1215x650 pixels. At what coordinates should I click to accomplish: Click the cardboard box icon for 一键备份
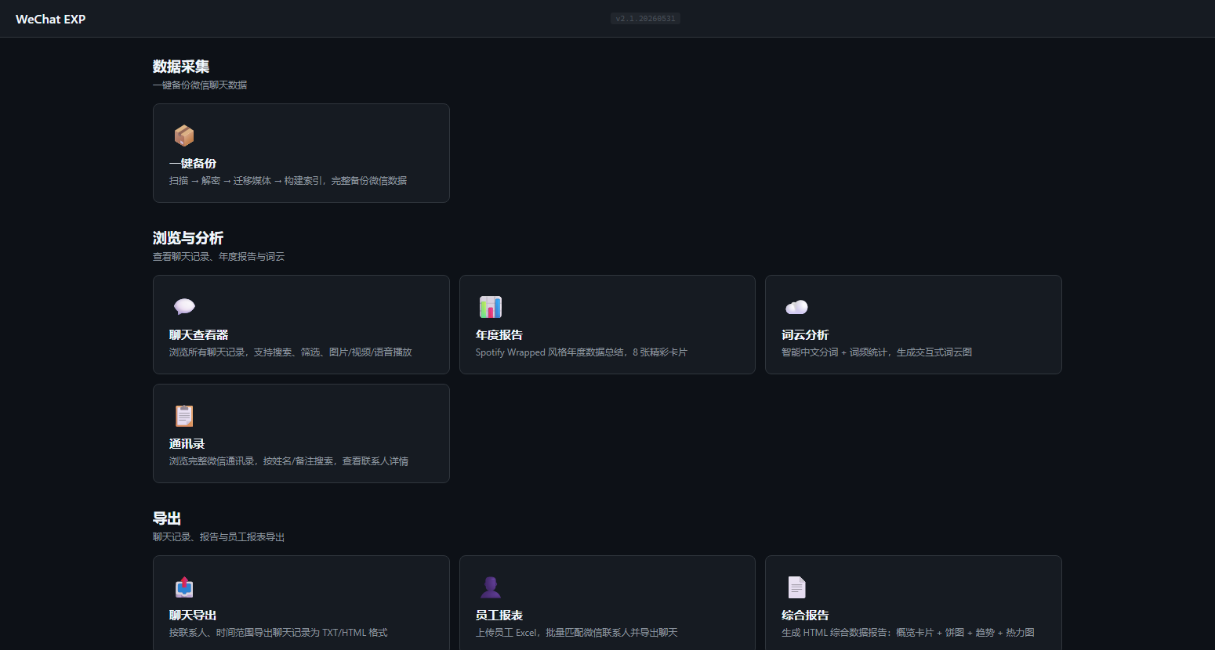[184, 135]
